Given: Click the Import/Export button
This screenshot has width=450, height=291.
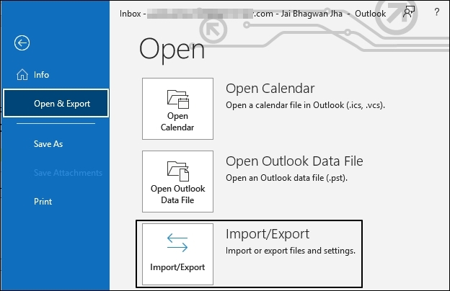Looking at the screenshot, I should tap(177, 254).
